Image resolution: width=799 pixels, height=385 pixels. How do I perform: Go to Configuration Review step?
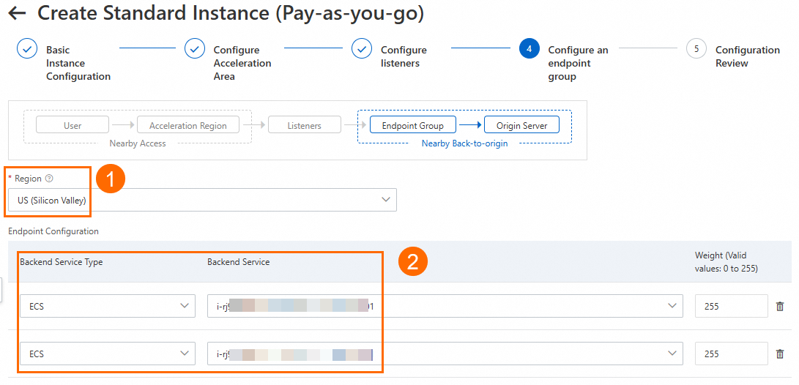747,56
